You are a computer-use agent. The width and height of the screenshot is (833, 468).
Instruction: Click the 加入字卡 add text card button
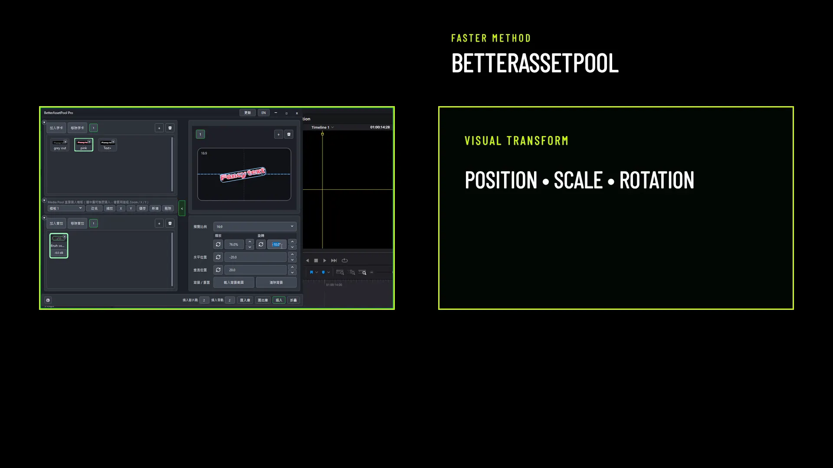coord(56,128)
